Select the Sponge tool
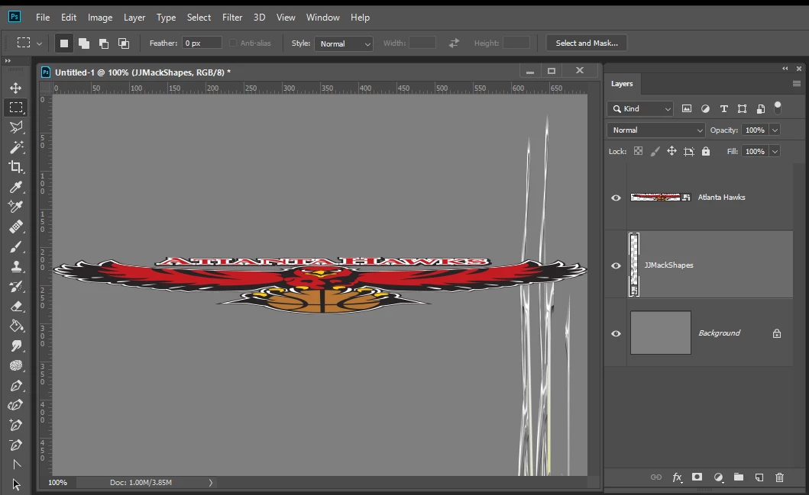The image size is (809, 495). click(16, 365)
